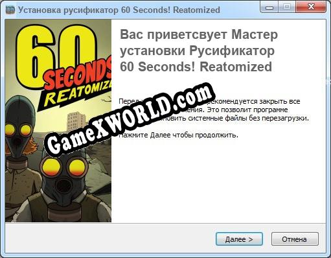The width and height of the screenshot is (331, 258).
Task: Close the installer with the X button
Action: tap(311, 7)
